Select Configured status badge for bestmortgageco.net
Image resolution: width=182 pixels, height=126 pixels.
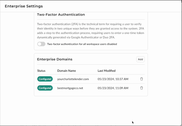tap(45, 88)
